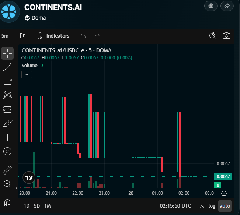Image resolution: width=240 pixels, height=215 pixels.
Task: Select the 1M date range
Action: point(48,206)
